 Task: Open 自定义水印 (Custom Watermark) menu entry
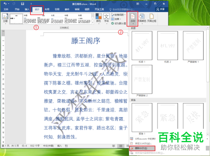coord(142,143)
